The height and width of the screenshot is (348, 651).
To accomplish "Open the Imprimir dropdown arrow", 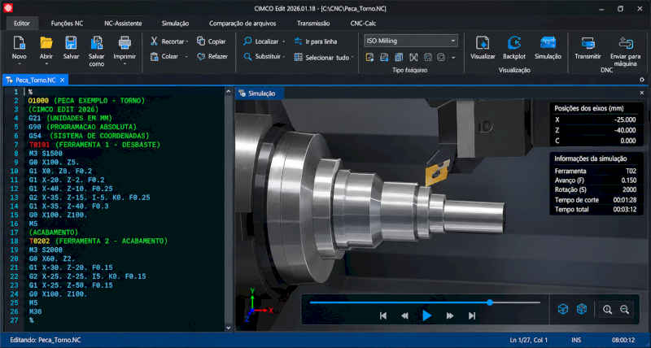I will pos(125,64).
